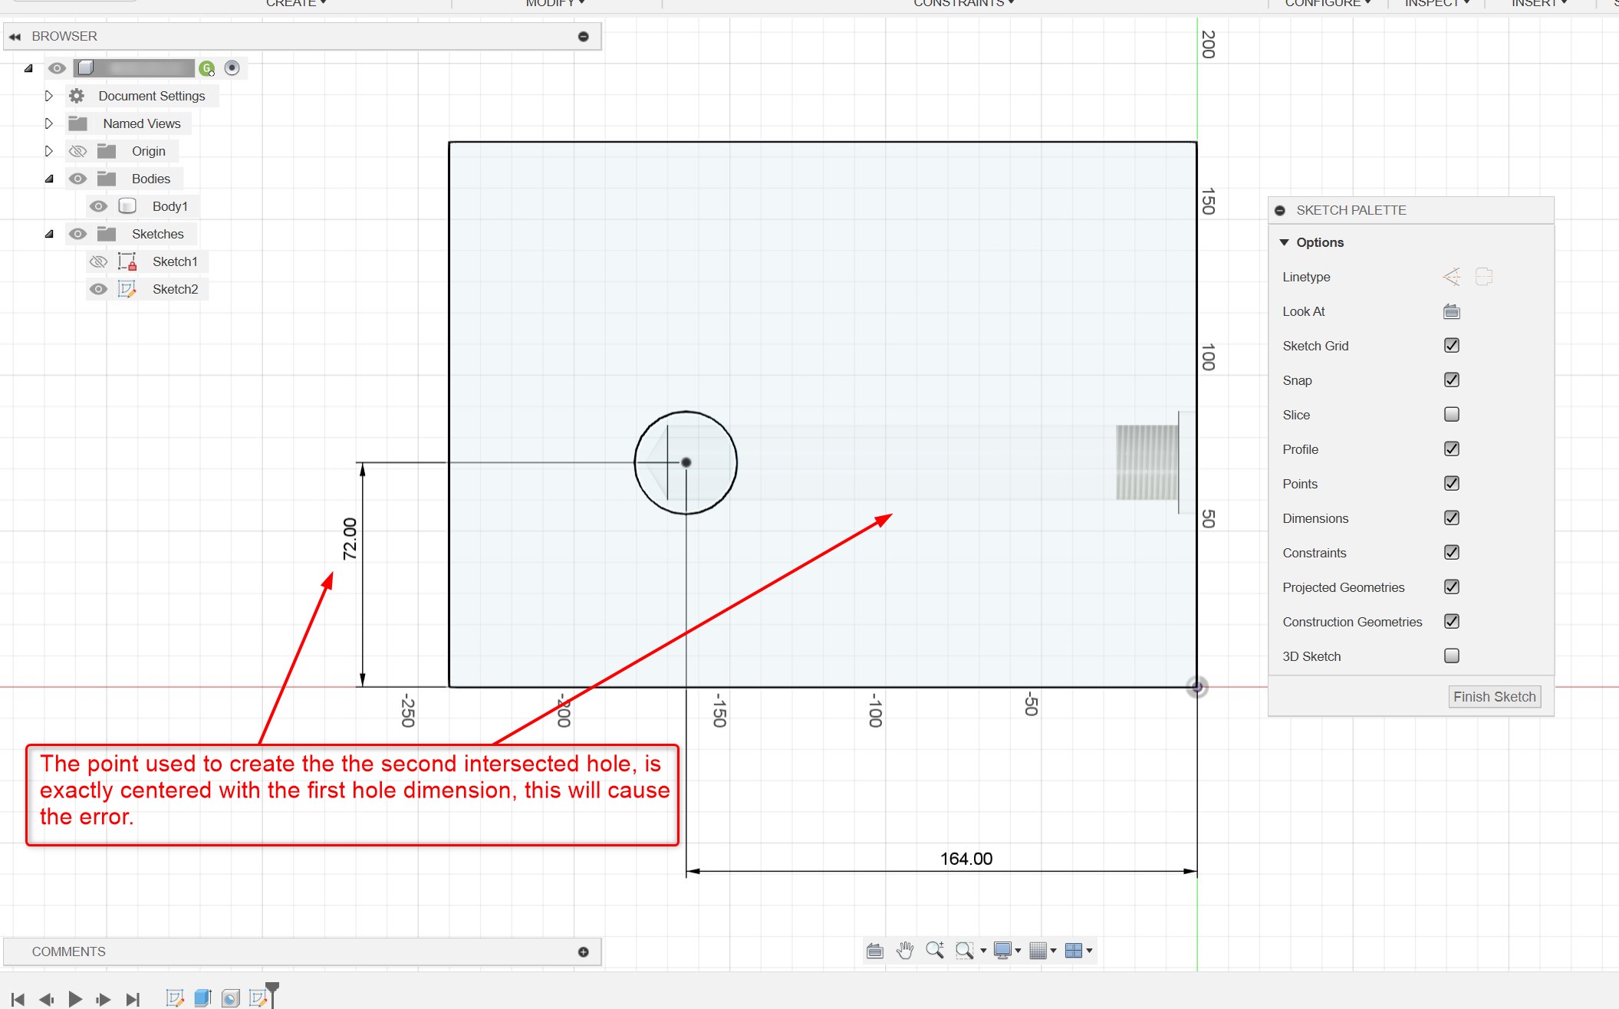Select the Extrude feature in the timeline
Screen dimensions: 1619x1009
[x=203, y=997]
